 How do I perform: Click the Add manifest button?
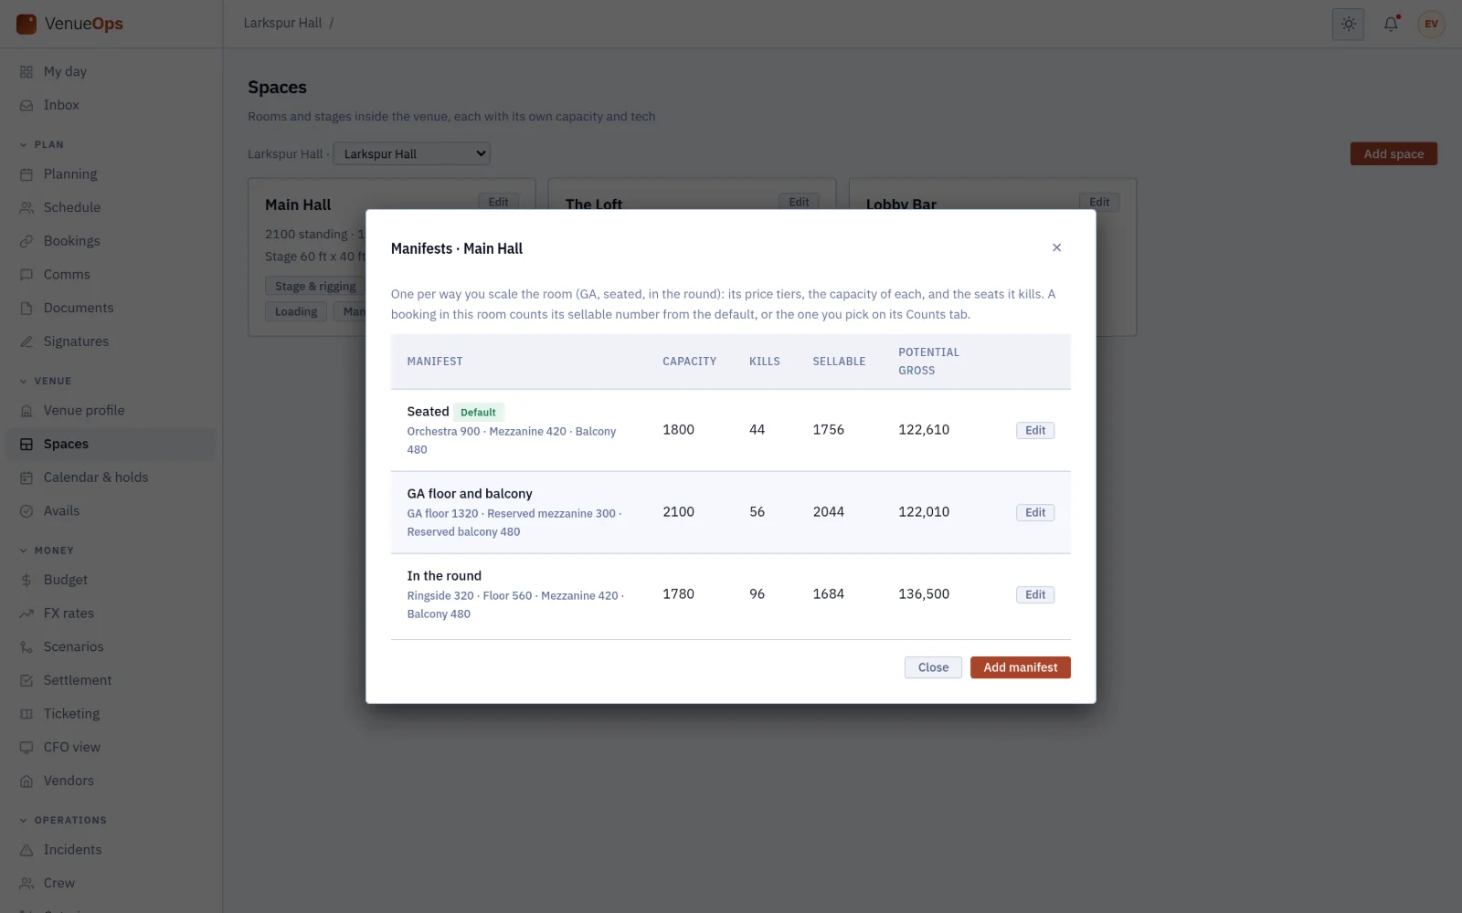click(1020, 667)
